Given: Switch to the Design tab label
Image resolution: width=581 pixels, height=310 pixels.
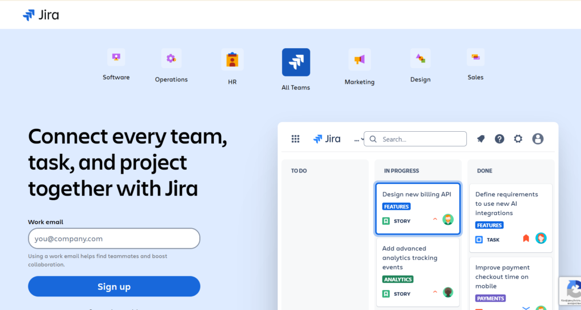Looking at the screenshot, I should pyautogui.click(x=420, y=79).
